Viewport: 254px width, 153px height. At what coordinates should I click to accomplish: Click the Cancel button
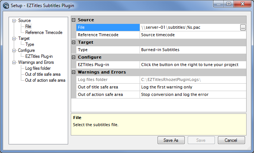pos(231,140)
